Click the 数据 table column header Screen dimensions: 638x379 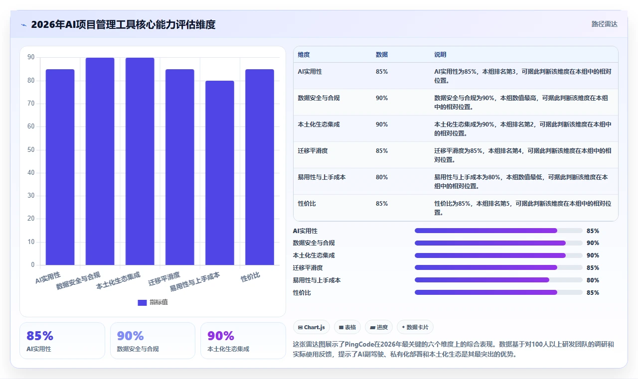click(x=382, y=55)
